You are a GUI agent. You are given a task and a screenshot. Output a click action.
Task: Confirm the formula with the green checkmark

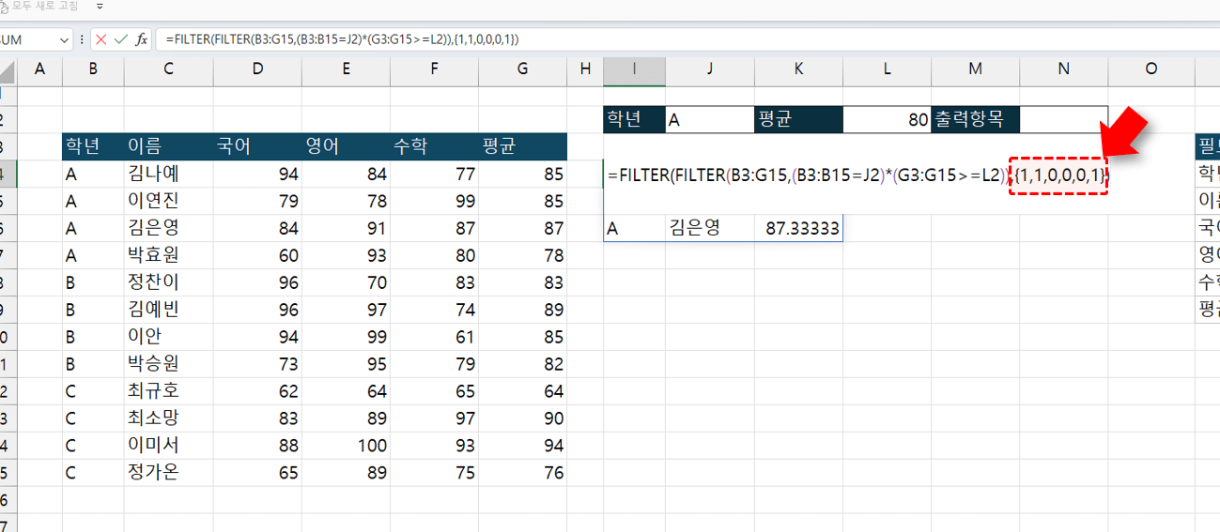120,39
